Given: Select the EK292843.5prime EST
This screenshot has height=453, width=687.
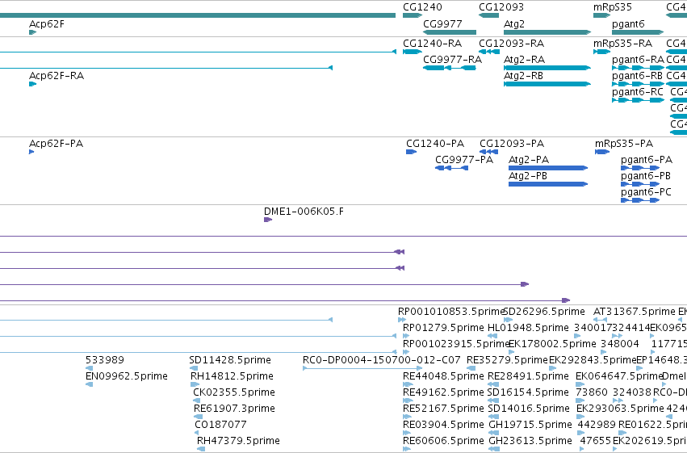Looking at the screenshot, I should click(x=553, y=368).
